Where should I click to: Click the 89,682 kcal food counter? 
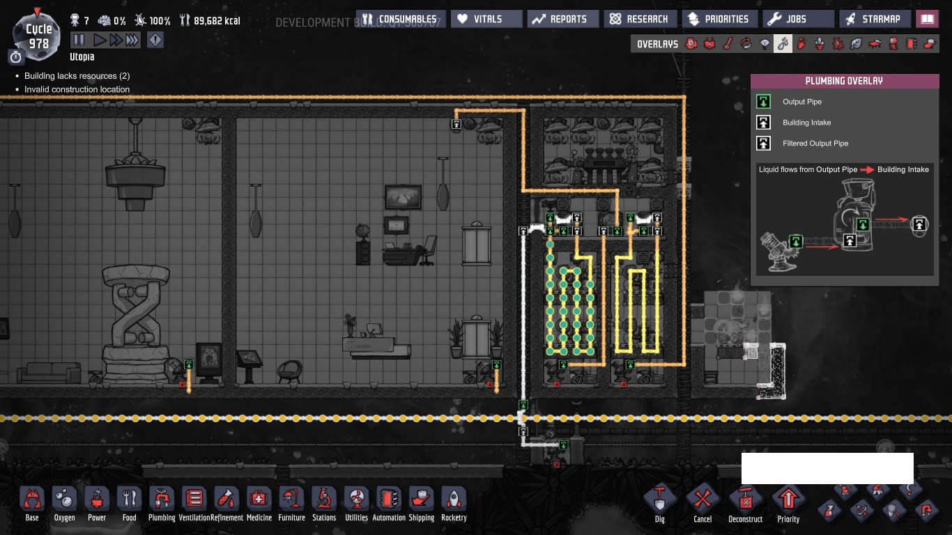[209, 21]
